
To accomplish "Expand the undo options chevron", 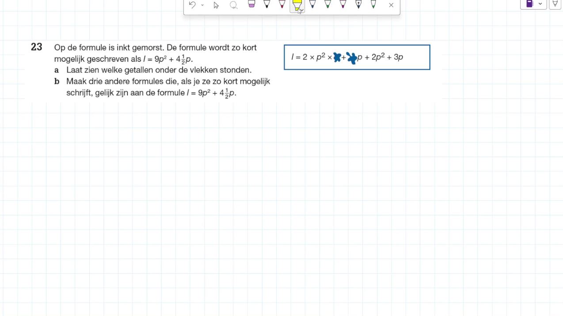I will [202, 5].
